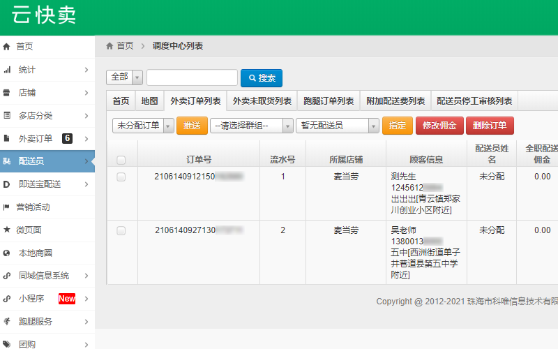
Task: Click the orange 指定 button
Action: point(398,126)
